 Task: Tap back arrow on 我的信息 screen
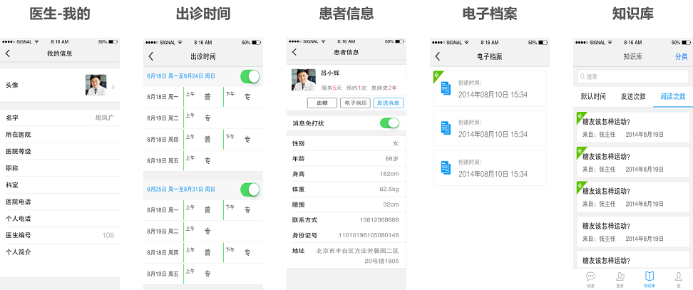8,54
